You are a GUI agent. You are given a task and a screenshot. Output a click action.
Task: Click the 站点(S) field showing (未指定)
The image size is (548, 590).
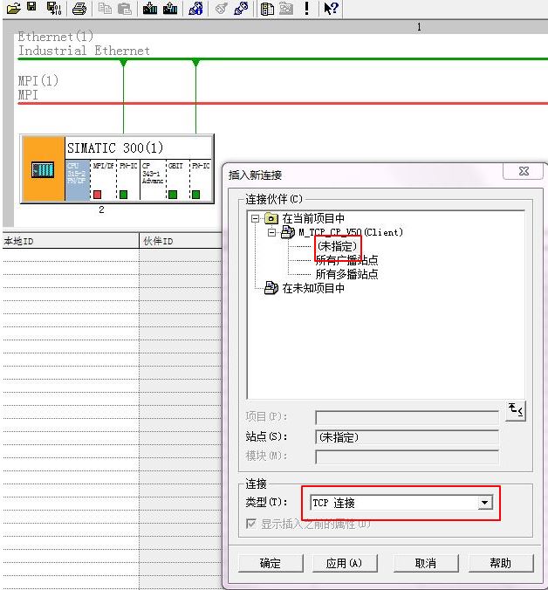pos(407,437)
